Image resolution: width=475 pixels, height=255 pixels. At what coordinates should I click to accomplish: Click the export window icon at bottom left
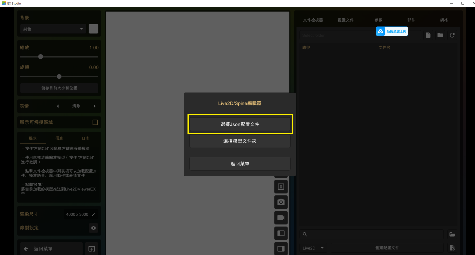tap(91, 249)
